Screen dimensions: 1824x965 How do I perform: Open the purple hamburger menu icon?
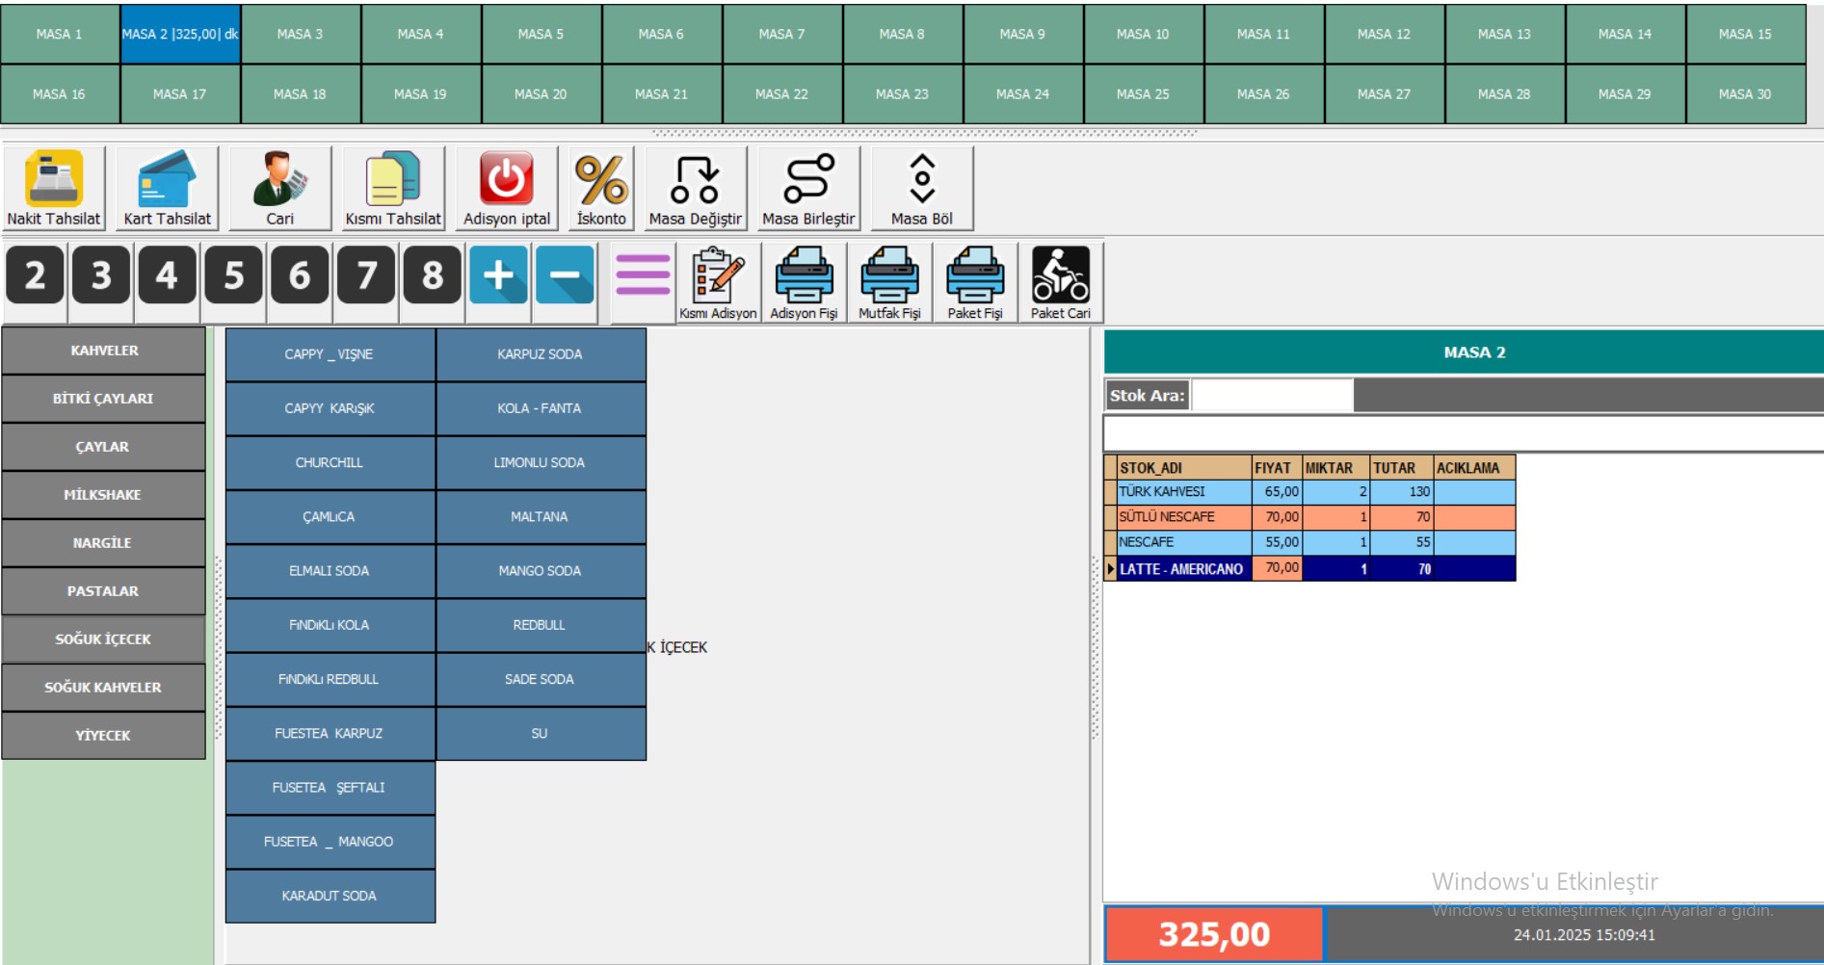tap(643, 275)
